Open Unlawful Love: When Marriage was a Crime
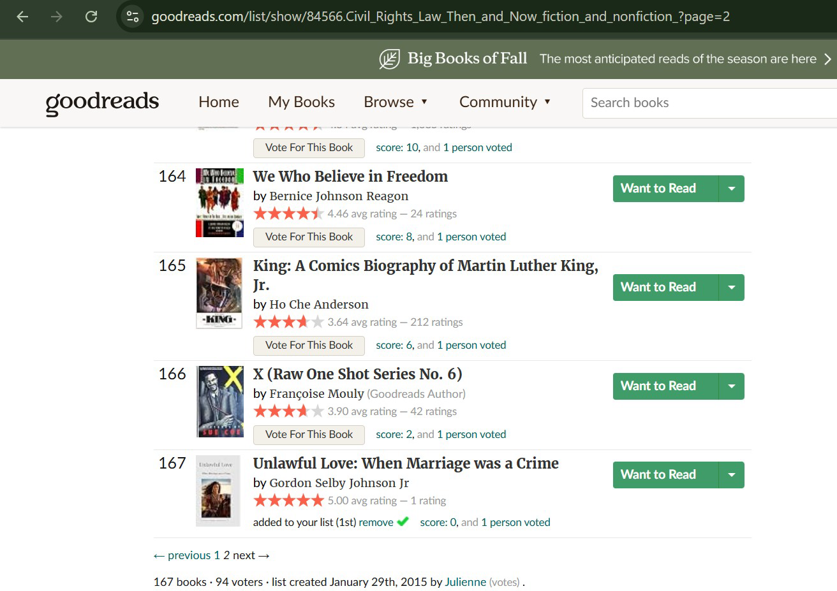The height and width of the screenshot is (591, 837). pos(406,463)
